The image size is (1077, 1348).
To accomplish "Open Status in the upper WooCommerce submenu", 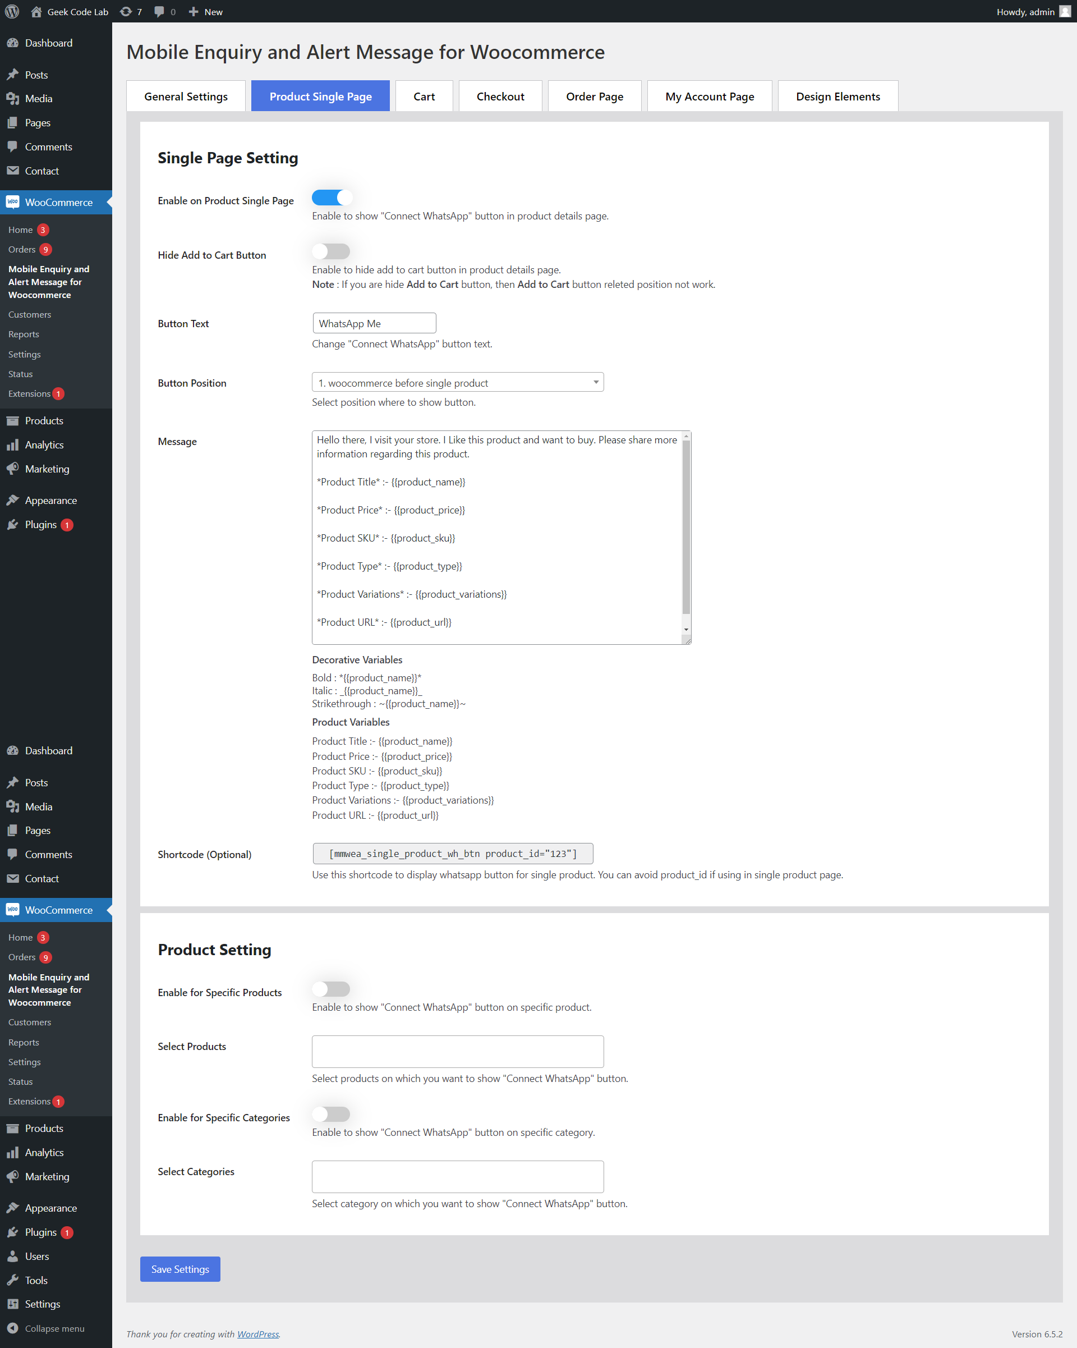I will 20,374.
